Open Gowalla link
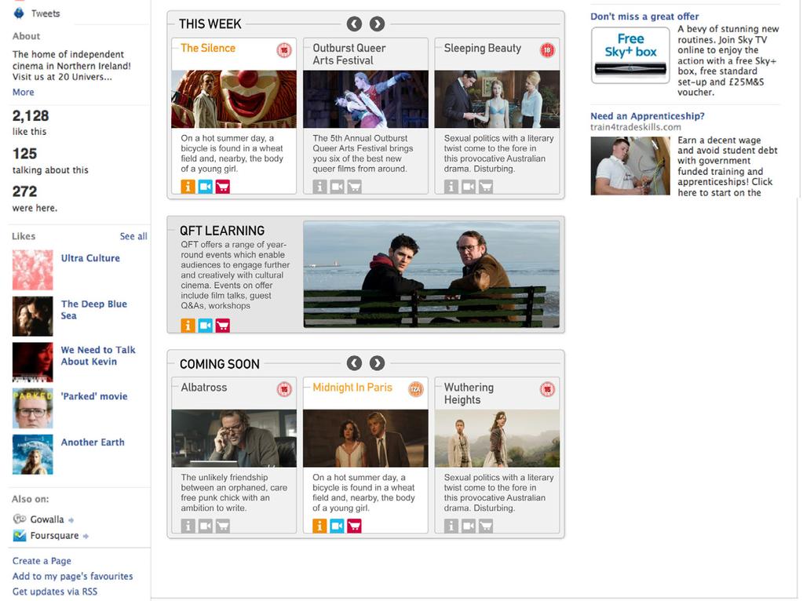Viewport: 803px width, 601px height. (47, 519)
